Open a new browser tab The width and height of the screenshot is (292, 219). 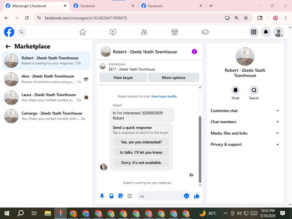point(211,6)
